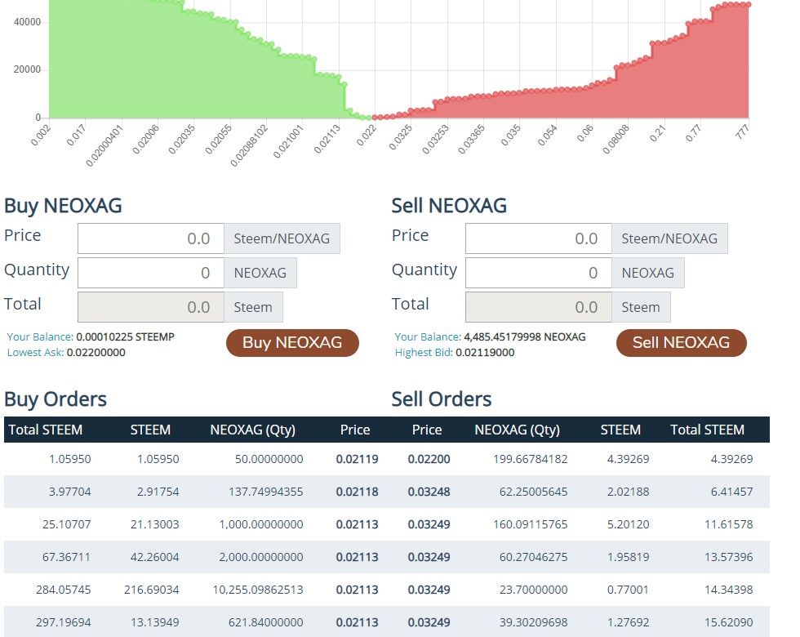This screenshot has width=800, height=637.
Task: Click the Buy NEOXAG button
Action: tap(292, 342)
